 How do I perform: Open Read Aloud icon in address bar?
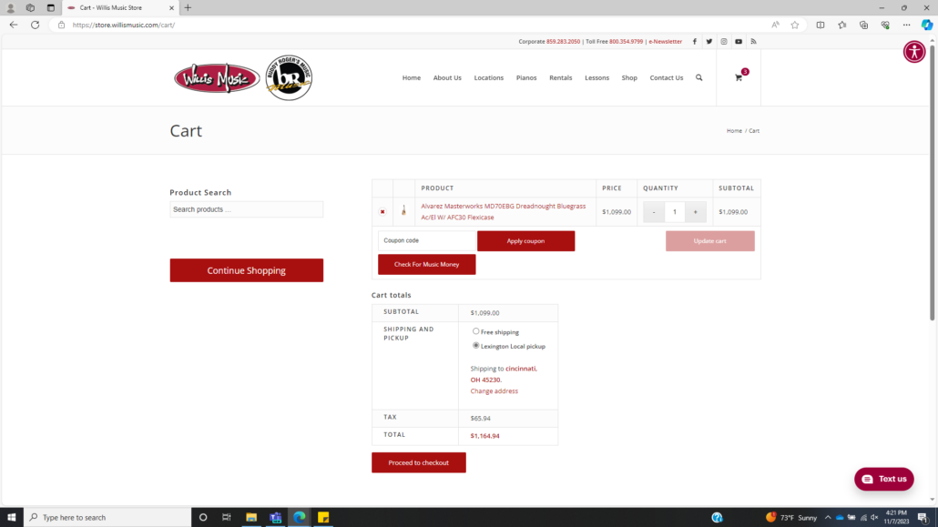coord(775,25)
